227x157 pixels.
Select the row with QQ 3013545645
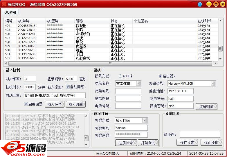(x=111, y=58)
